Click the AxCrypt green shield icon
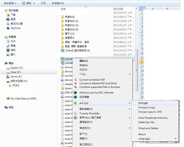184x147 pixels. [x=75, y=103]
